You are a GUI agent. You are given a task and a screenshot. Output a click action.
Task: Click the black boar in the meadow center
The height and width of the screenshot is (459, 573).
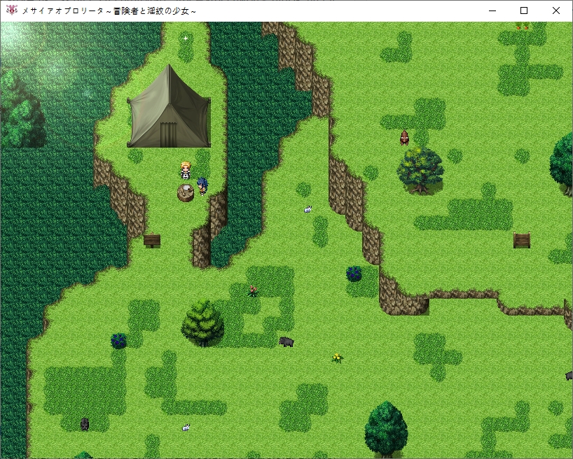click(286, 341)
